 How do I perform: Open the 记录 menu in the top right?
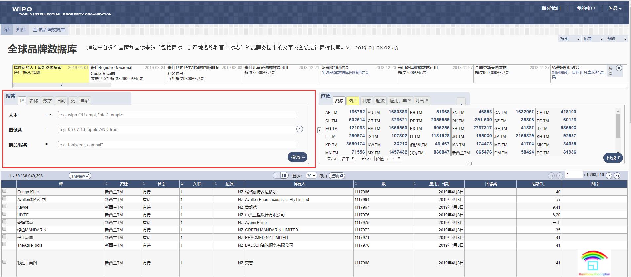pos(593,39)
